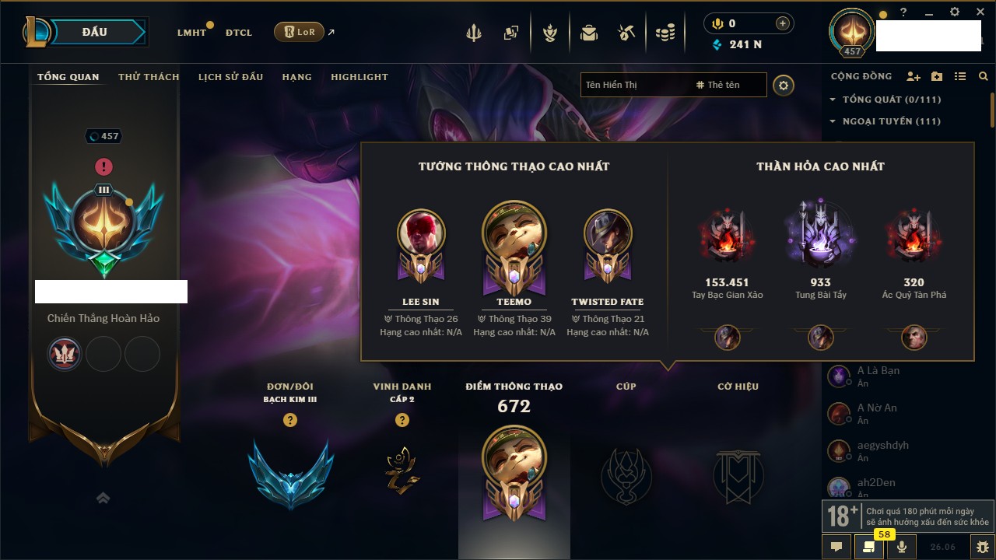Open profile search settings gear icon
Image resolution: width=996 pixels, height=560 pixels.
click(784, 85)
